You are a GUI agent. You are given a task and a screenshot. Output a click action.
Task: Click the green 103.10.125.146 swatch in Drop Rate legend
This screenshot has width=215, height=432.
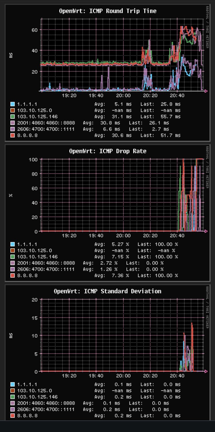point(12,257)
